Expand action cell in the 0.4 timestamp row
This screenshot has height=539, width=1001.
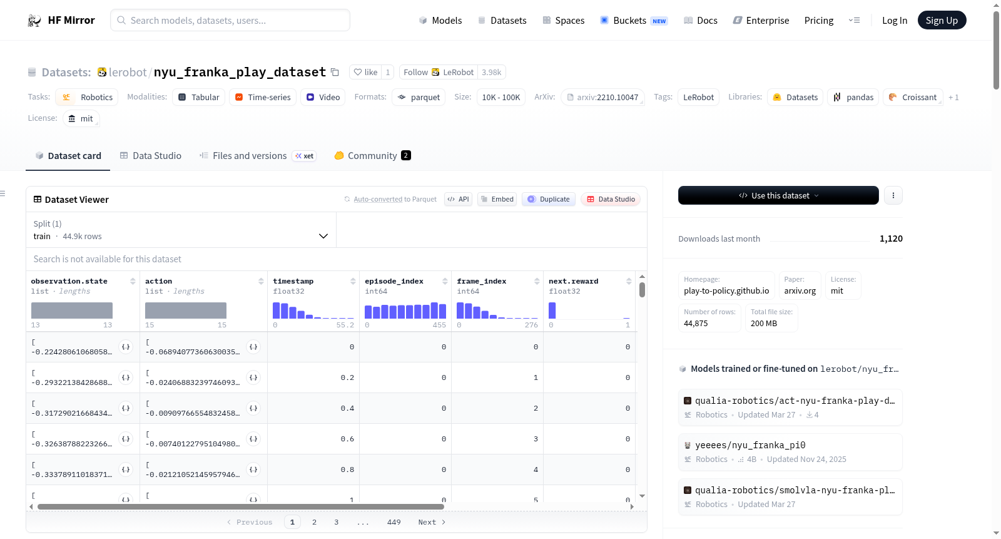253,408
